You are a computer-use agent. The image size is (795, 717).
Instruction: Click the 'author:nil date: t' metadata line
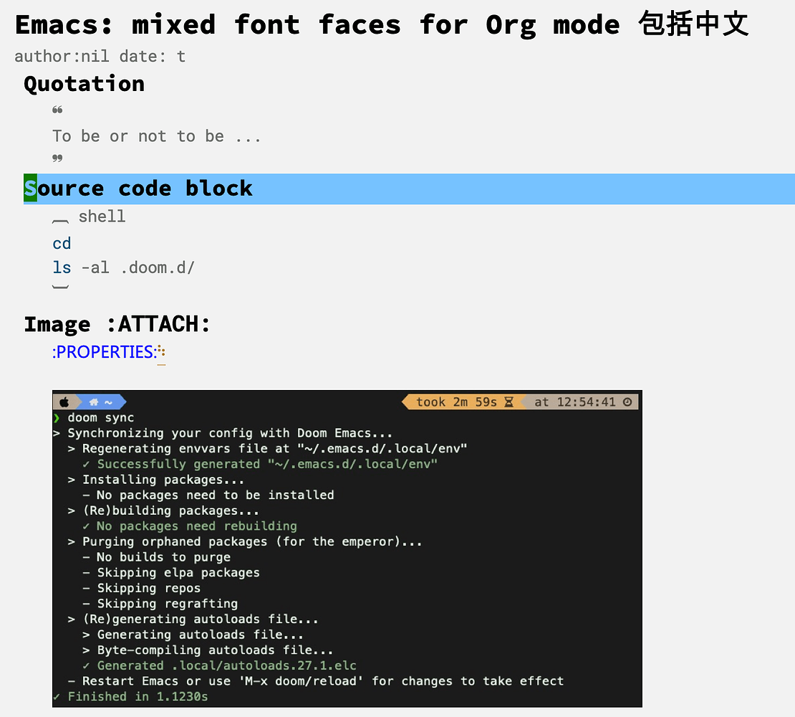(99, 55)
